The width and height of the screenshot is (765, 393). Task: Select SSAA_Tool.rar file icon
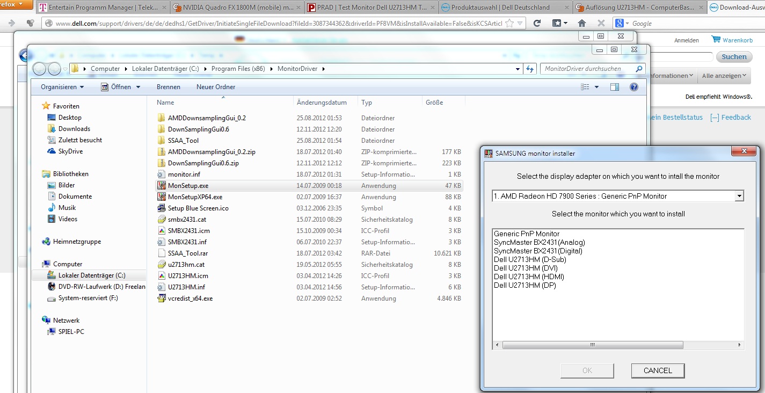tap(162, 253)
